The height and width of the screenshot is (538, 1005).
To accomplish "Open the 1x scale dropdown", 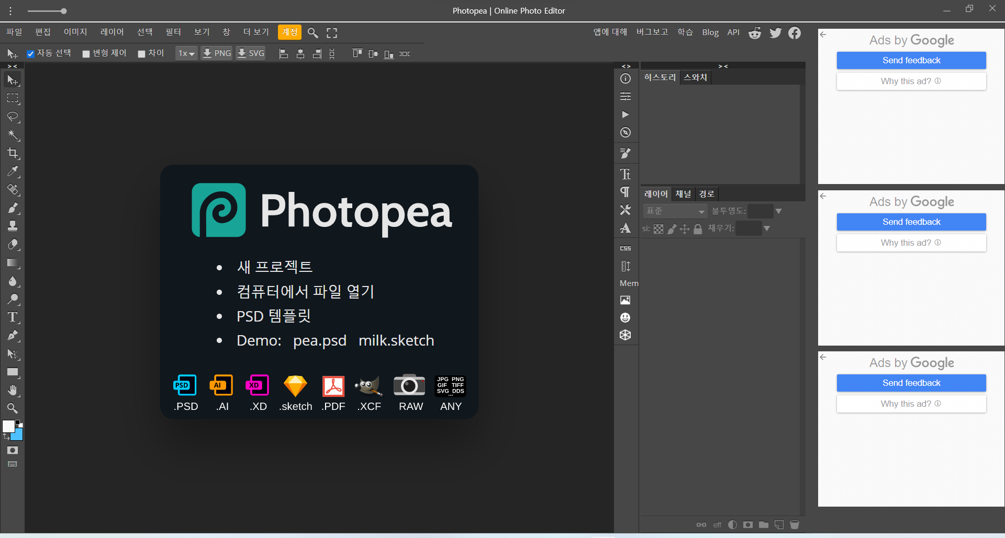I will coord(186,53).
